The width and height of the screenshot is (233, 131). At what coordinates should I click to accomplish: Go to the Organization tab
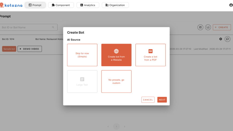pos(115,5)
